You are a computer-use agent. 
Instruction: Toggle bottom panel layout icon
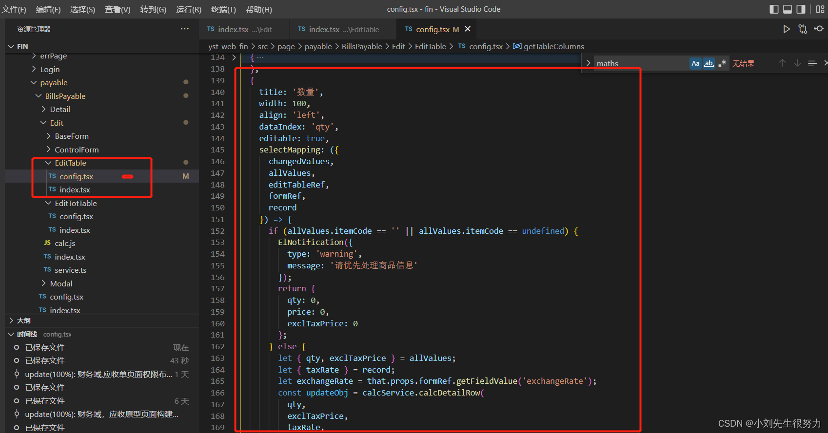[788, 9]
